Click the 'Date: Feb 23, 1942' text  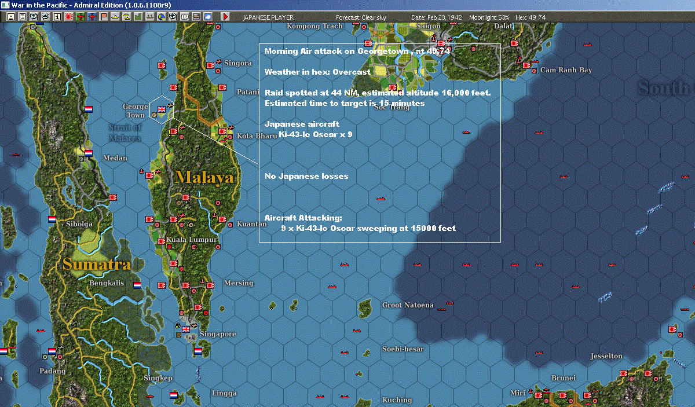[x=437, y=17]
